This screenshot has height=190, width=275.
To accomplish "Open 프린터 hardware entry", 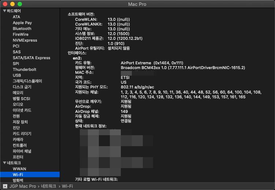I will (18, 157).
